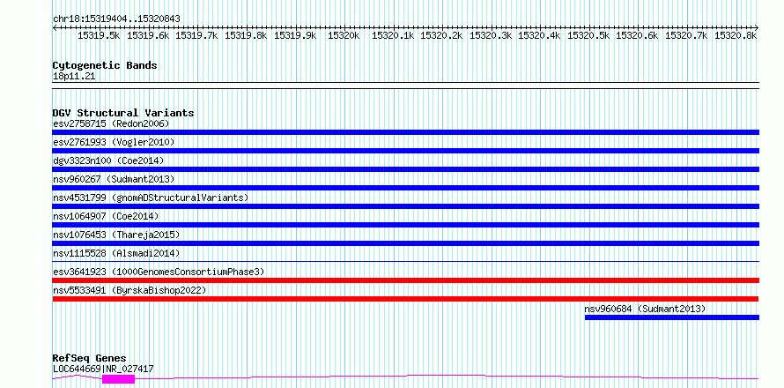Select the nsv1064907 (Coe2014) label
This screenshot has height=388, width=784.
tap(106, 216)
